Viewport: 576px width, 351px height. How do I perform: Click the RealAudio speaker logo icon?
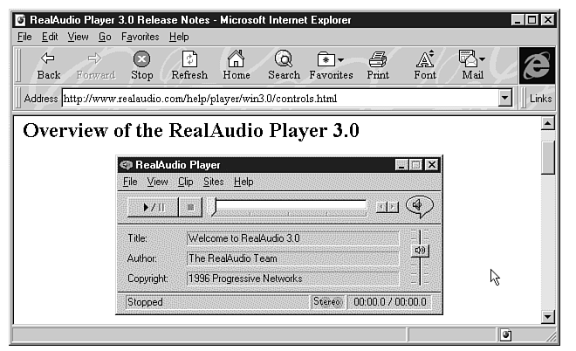coord(419,206)
